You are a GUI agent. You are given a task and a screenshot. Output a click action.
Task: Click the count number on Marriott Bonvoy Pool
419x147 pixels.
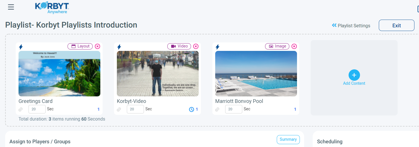295,109
